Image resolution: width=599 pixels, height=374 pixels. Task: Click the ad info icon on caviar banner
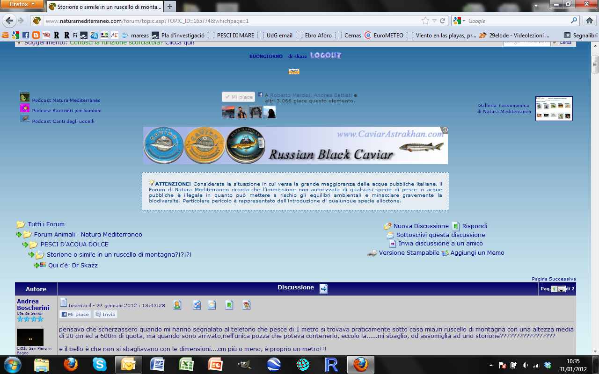click(x=445, y=130)
